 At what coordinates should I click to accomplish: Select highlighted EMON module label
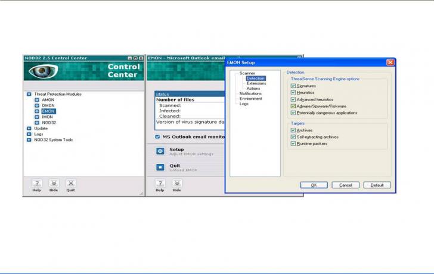click(49, 111)
